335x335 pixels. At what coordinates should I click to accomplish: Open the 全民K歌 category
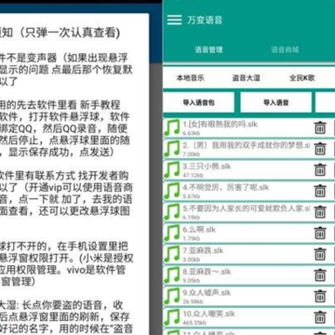(302, 78)
